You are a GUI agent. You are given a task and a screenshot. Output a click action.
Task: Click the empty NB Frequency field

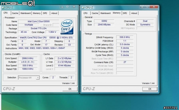(145, 28)
